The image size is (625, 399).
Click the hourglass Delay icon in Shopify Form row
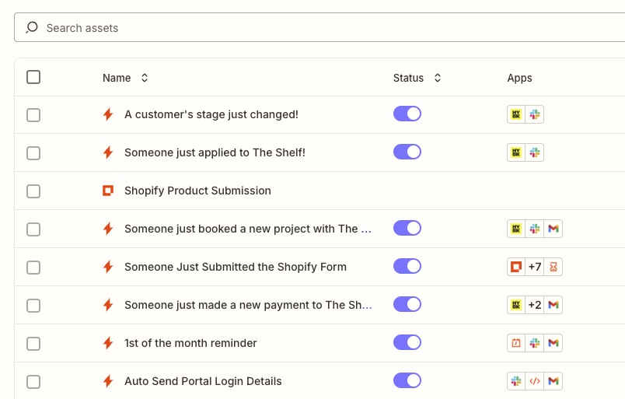[x=553, y=267]
